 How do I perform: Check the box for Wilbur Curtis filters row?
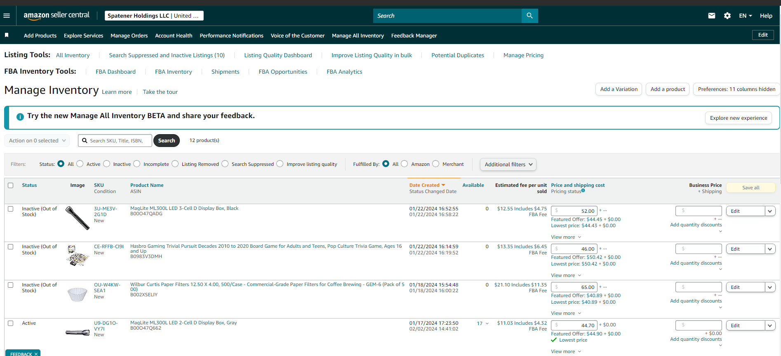tap(11, 285)
